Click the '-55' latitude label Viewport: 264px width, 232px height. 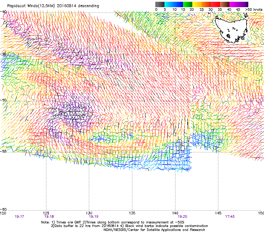click(4, 151)
